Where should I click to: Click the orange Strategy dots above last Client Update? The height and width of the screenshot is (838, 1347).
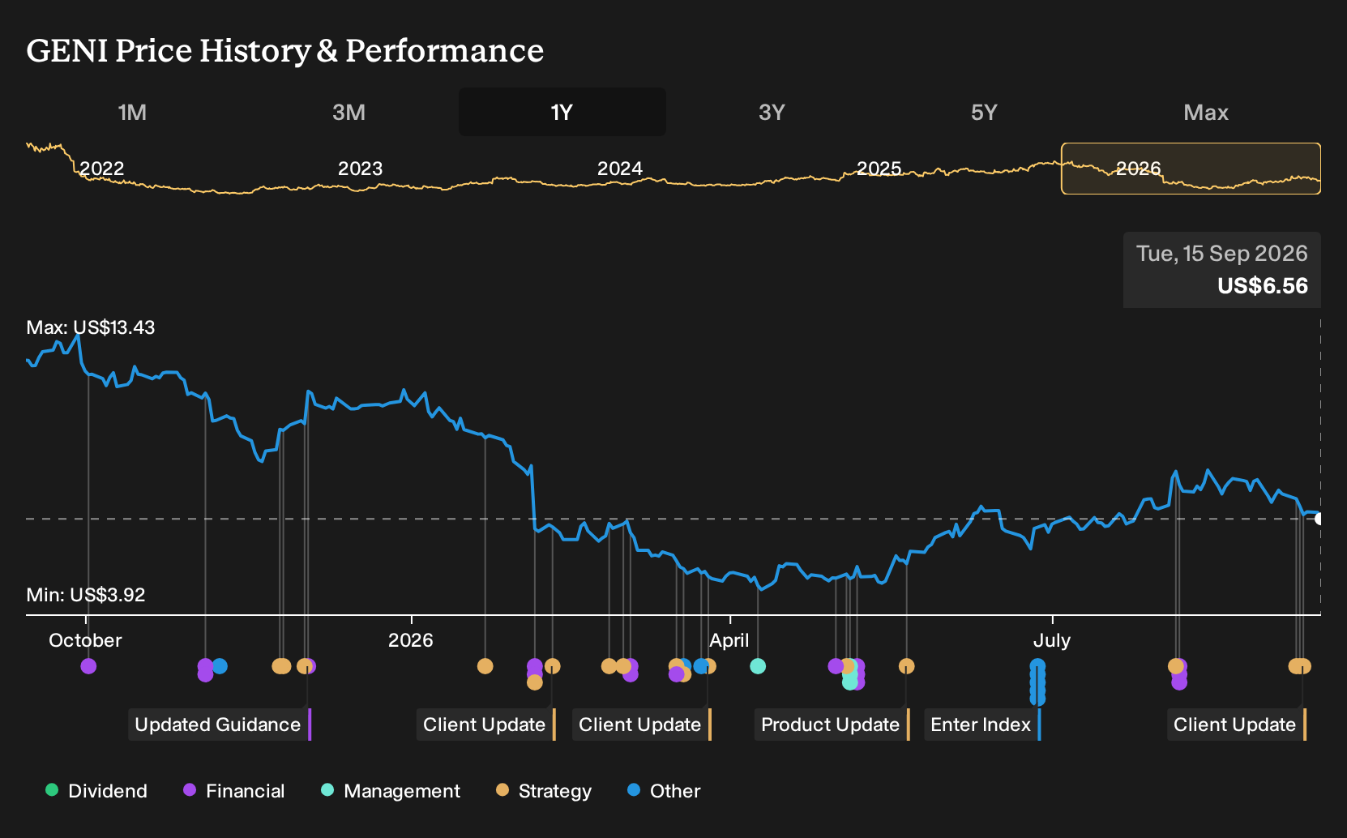click(x=1300, y=666)
